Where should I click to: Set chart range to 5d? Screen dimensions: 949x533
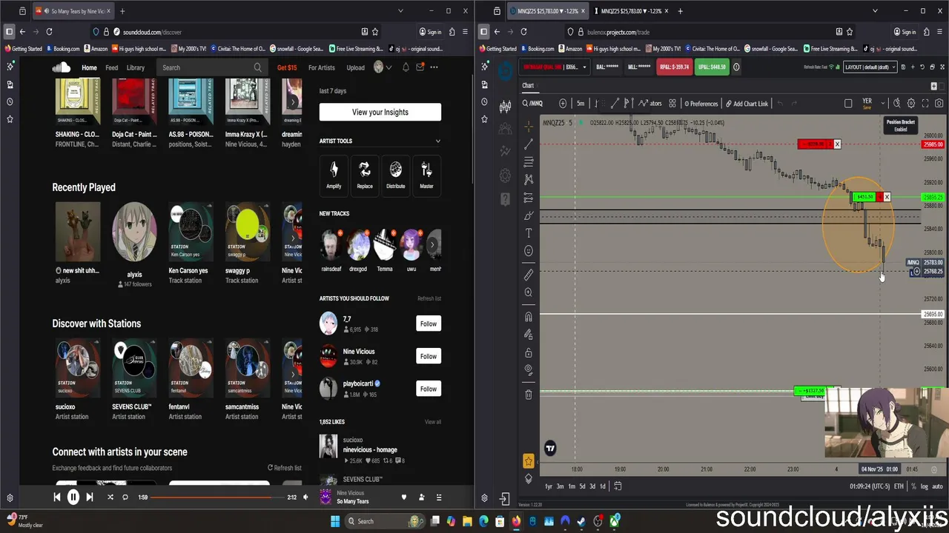[x=582, y=486]
